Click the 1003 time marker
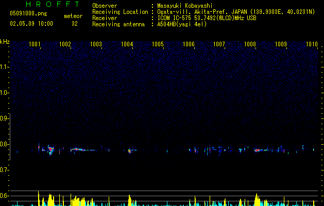Viewport: 324px width, 206px height. (x=96, y=44)
